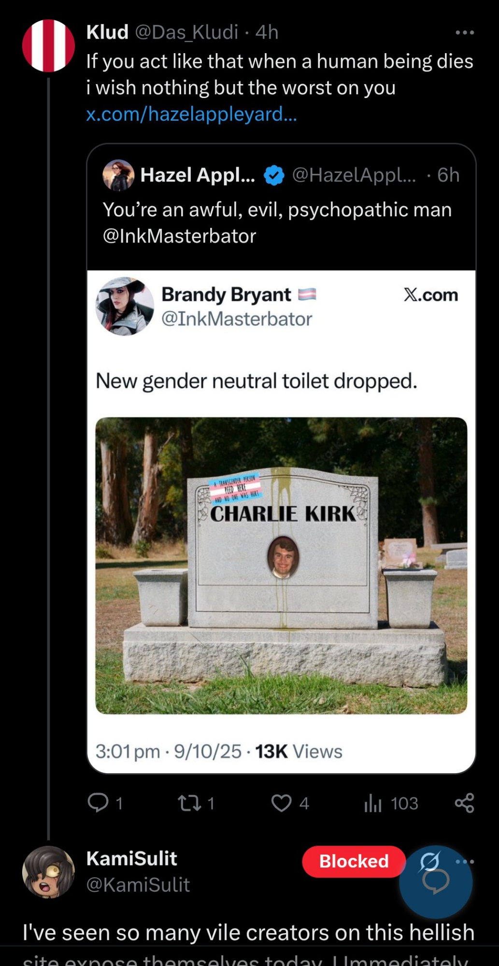Screen dimensions: 499x966
Task: Open Brandy Bryant's avatar in the embedded screenshot
Action: coord(125,306)
